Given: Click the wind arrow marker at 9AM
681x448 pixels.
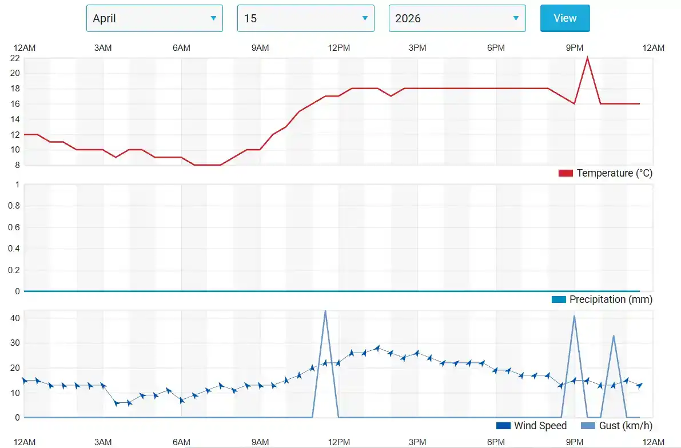Looking at the screenshot, I should pos(260,386).
